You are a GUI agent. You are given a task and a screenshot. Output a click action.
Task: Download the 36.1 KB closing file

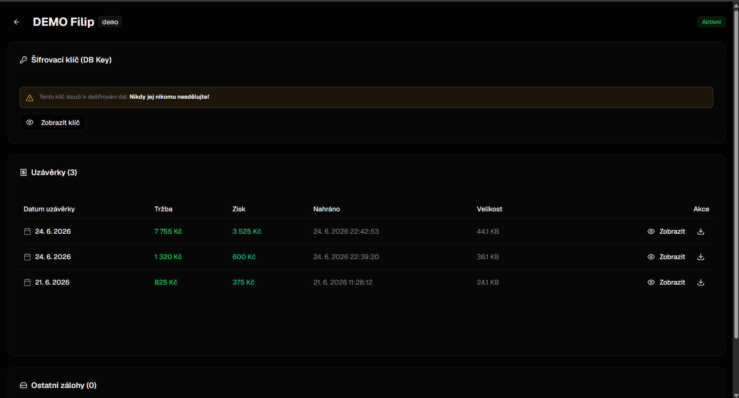pyautogui.click(x=701, y=257)
